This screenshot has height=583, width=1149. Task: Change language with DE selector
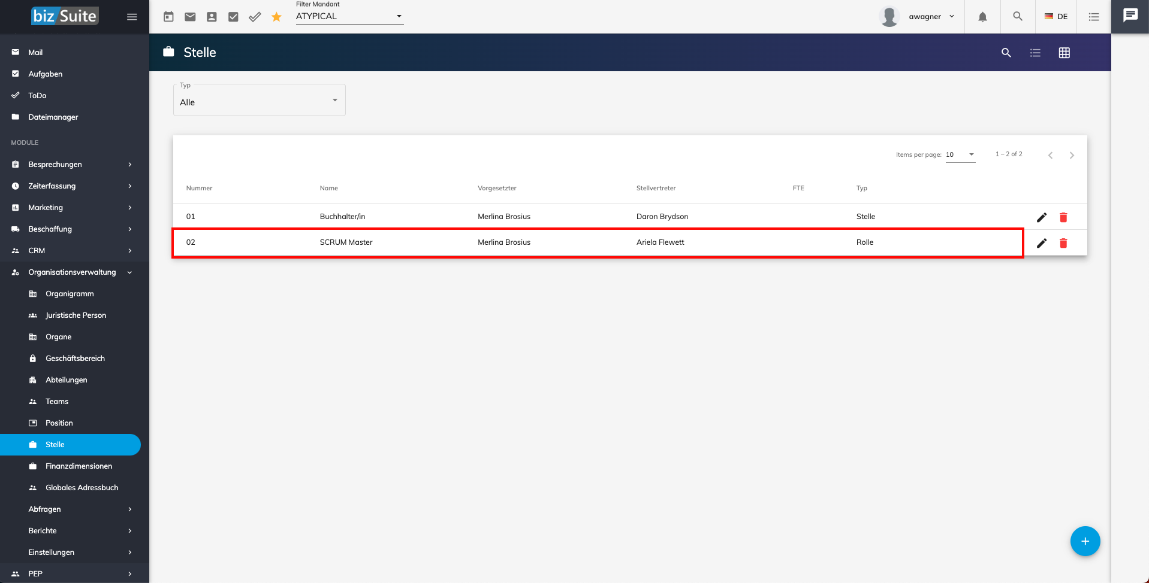(1056, 17)
